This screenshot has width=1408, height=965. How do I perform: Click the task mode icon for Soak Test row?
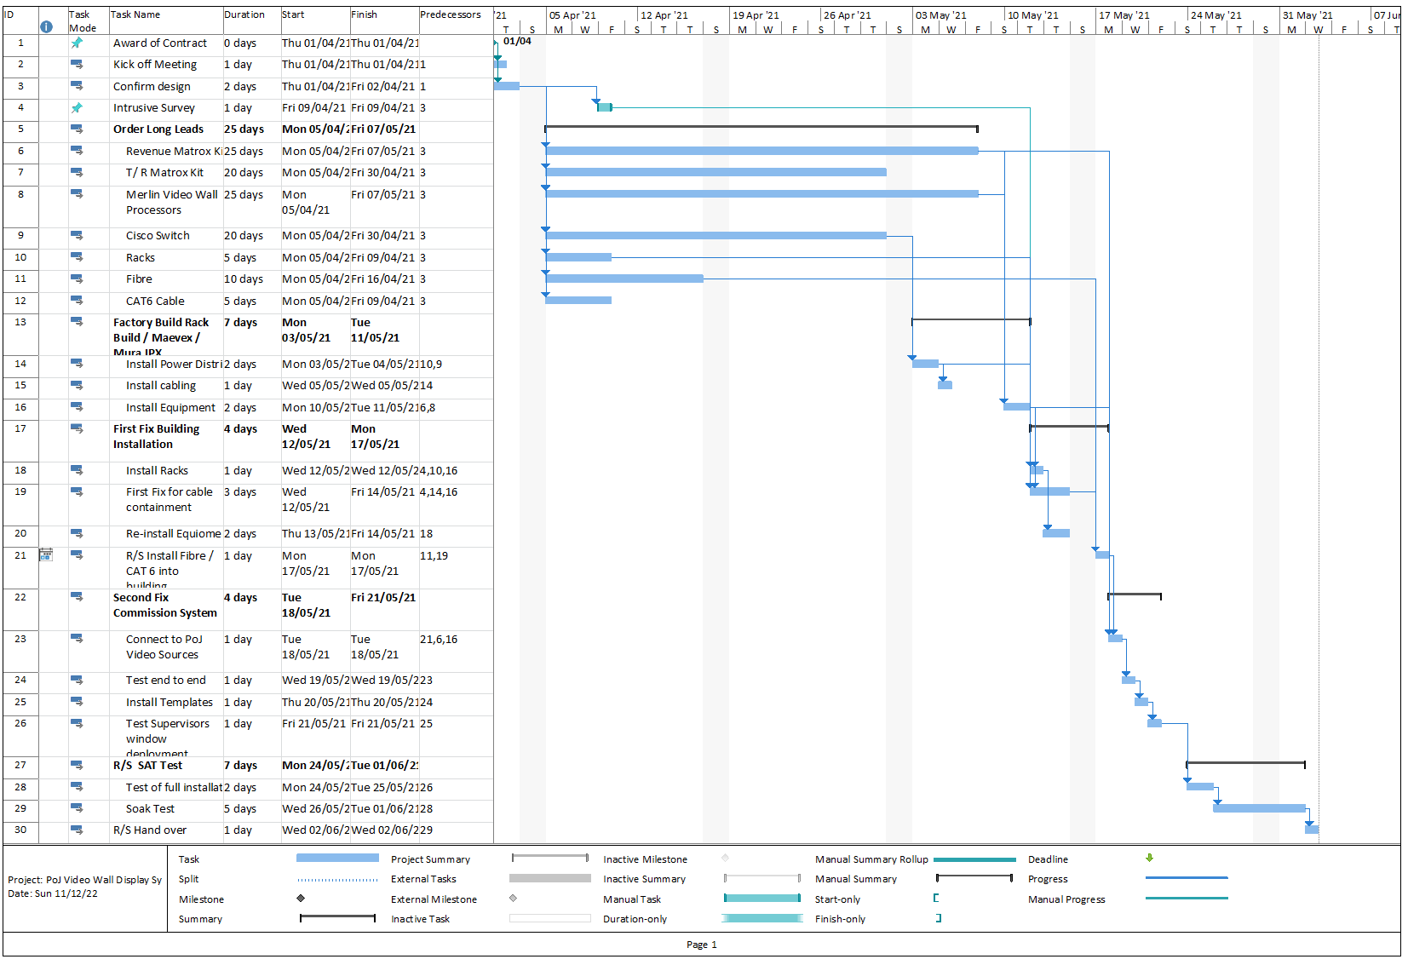(77, 808)
